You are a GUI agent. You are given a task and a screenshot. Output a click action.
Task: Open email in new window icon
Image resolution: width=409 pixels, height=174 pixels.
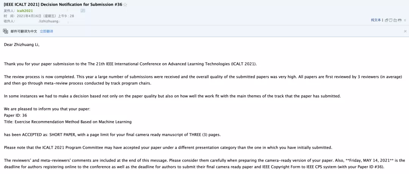[x=387, y=20]
